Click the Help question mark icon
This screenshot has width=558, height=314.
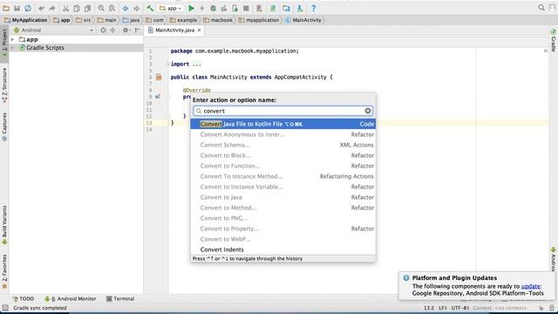[x=313, y=8]
